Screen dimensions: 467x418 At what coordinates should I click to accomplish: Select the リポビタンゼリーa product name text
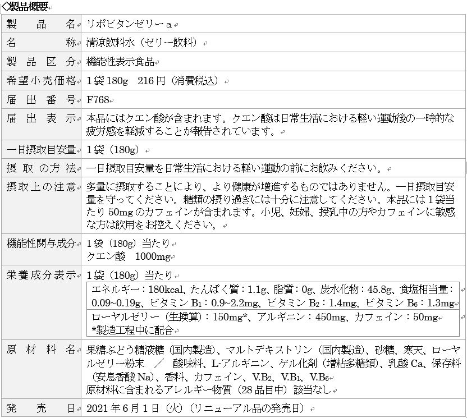pos(129,25)
